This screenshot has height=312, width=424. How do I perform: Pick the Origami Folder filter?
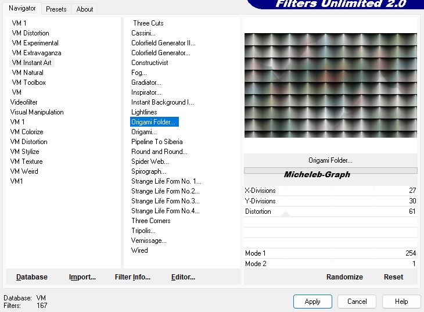tap(154, 122)
